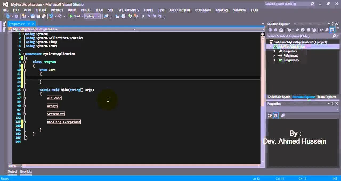Open the BUILD menu
Image resolution: width=341 pixels, height=181 pixels.
coord(72,10)
